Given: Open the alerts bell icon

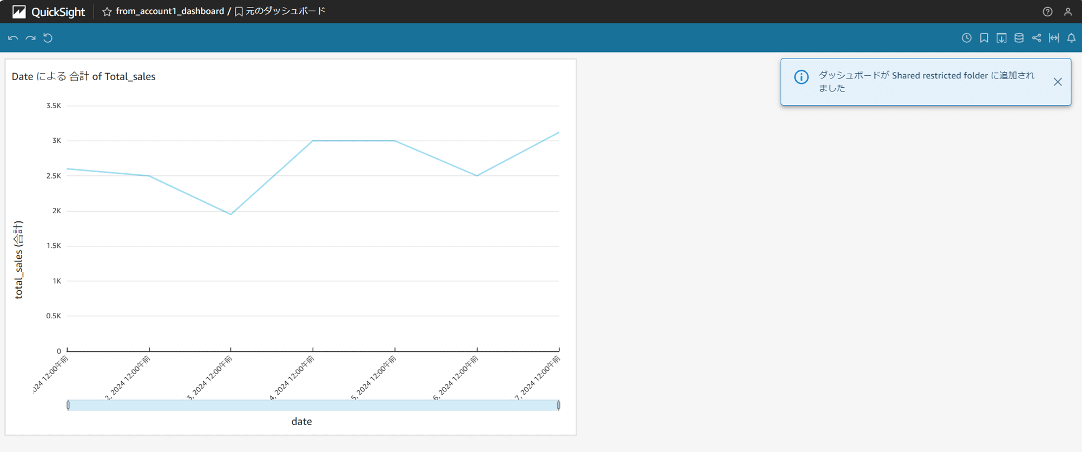Looking at the screenshot, I should 1071,38.
